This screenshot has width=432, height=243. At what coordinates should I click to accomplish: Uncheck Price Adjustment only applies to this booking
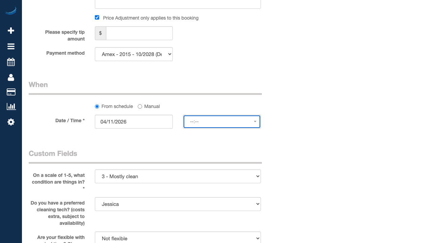[97, 18]
